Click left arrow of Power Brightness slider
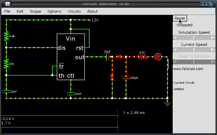217x135 pixels. (x=175, y=62)
